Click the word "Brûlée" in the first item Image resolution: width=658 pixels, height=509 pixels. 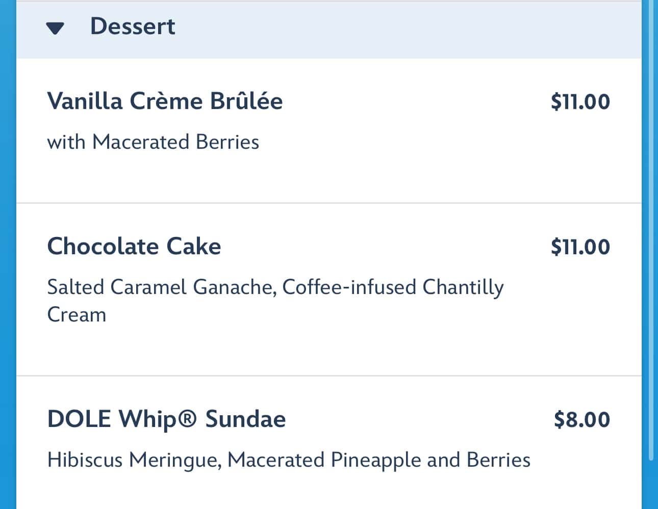coord(246,101)
